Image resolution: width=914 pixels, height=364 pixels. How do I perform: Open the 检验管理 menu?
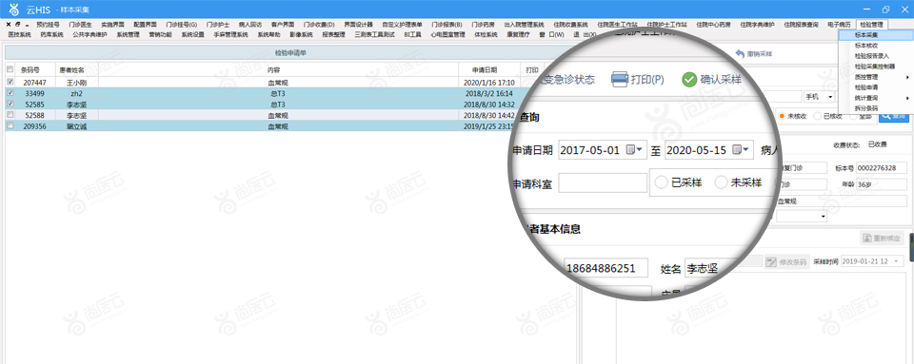(x=871, y=25)
